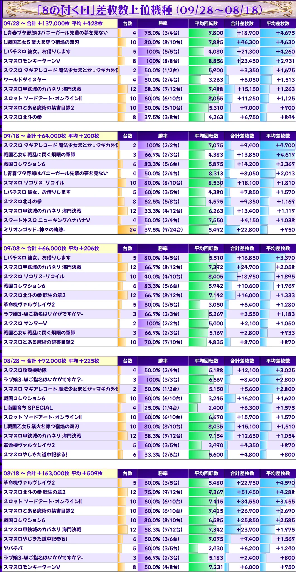Click 平均回転数 column header in 09/08 table
This screenshot has height=572, width=296.
[206, 248]
